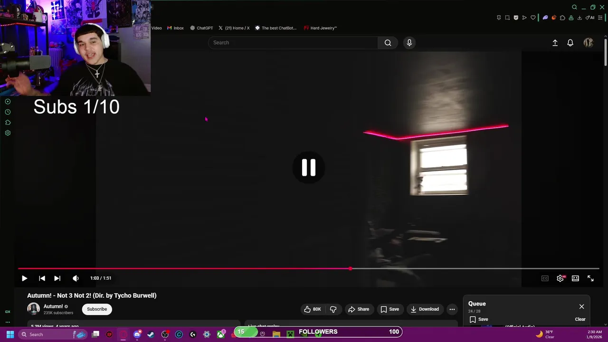
Task: Skip back to the previous video
Action: coord(42,278)
